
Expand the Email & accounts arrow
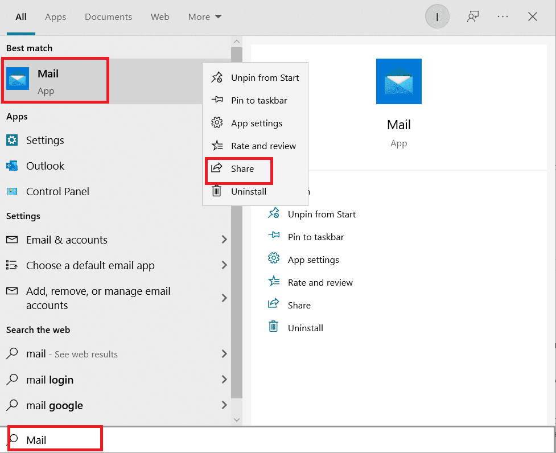224,240
